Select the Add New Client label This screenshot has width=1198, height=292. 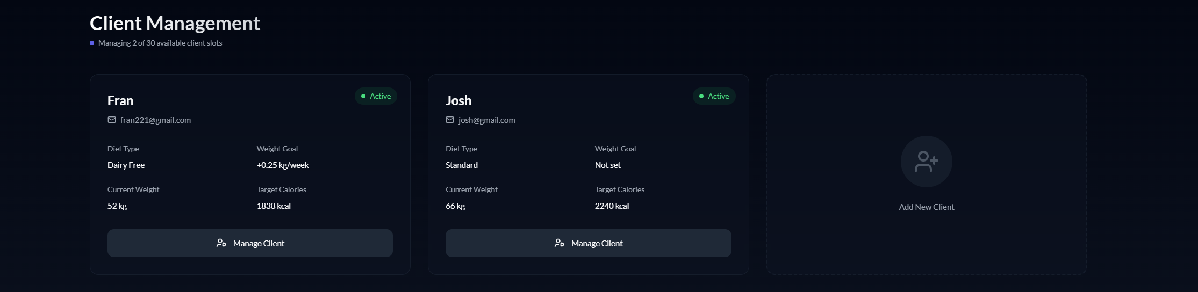[x=926, y=207]
